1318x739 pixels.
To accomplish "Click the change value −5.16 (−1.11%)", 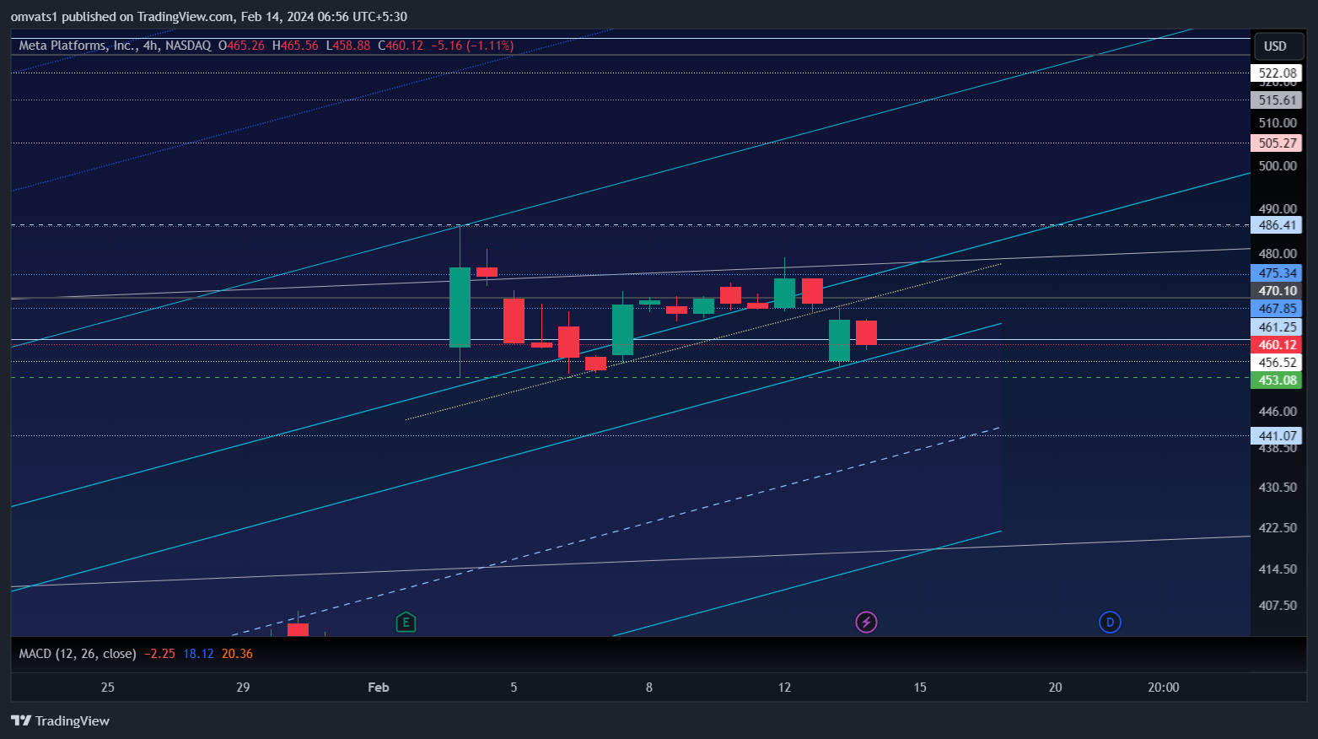I will pyautogui.click(x=472, y=46).
